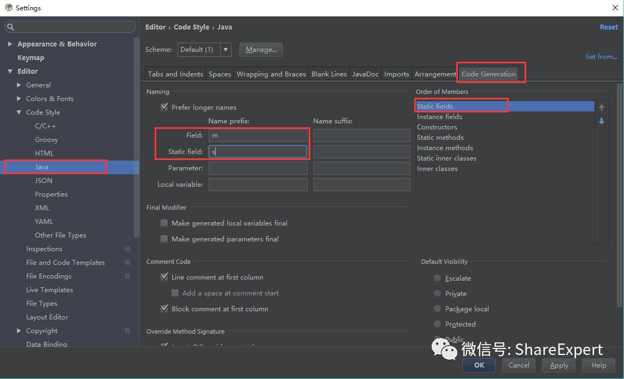The image size is (624, 379).
Task: Click the Settings window app icon
Action: point(8,8)
